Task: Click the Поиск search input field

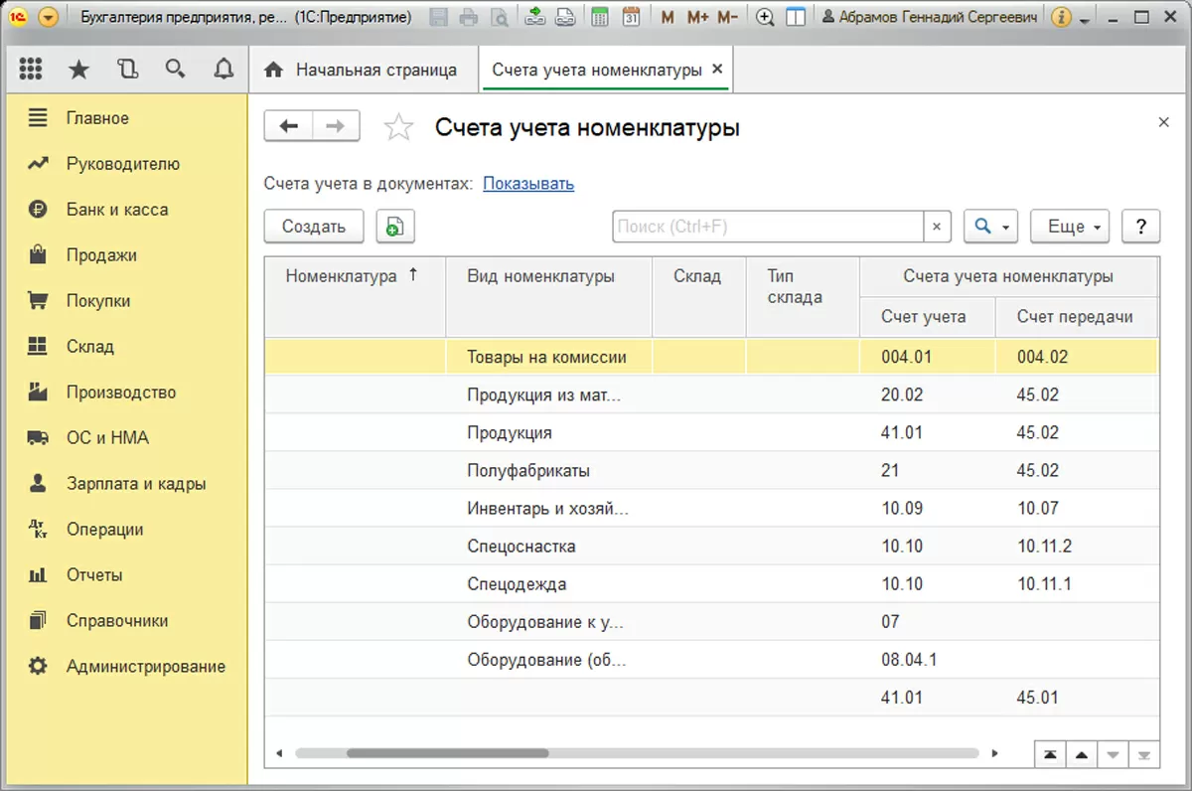Action: click(x=767, y=227)
